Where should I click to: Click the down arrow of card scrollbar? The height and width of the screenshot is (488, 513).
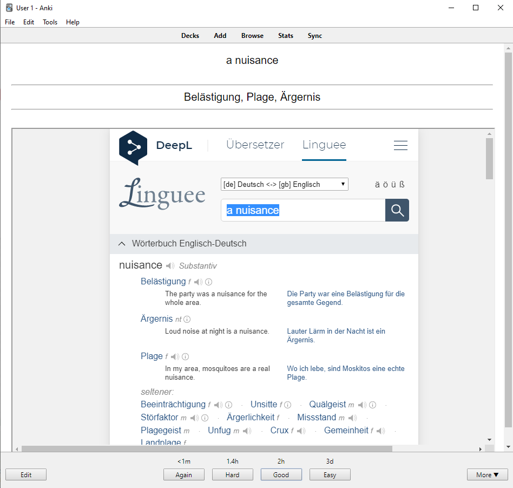point(508,447)
